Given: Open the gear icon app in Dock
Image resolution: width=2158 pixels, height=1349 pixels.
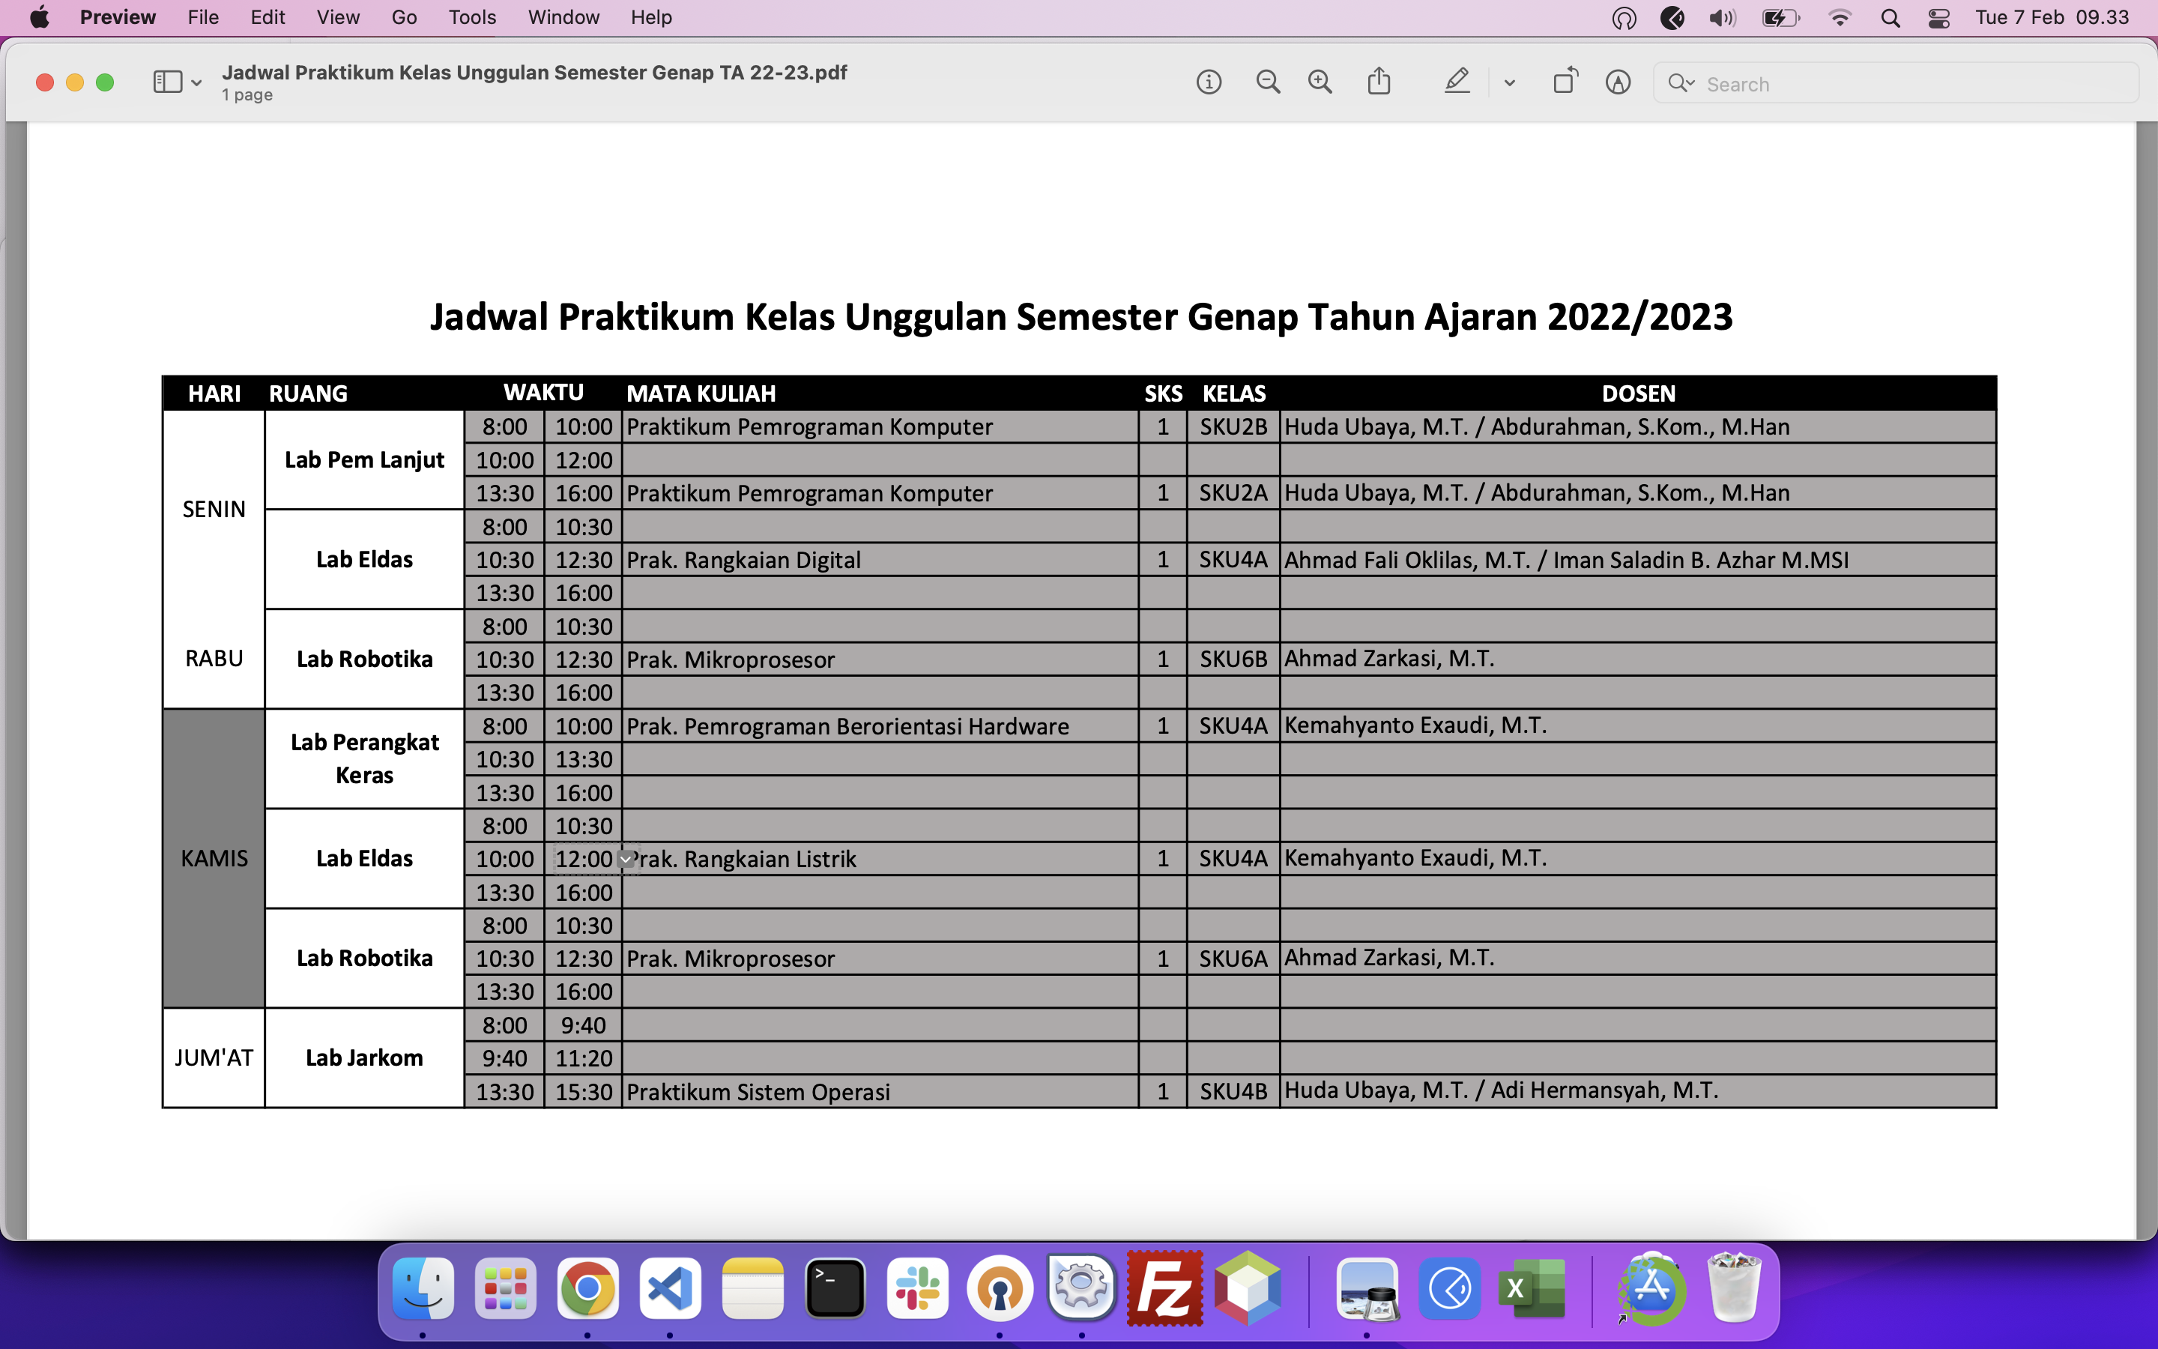Looking at the screenshot, I should (x=1082, y=1288).
